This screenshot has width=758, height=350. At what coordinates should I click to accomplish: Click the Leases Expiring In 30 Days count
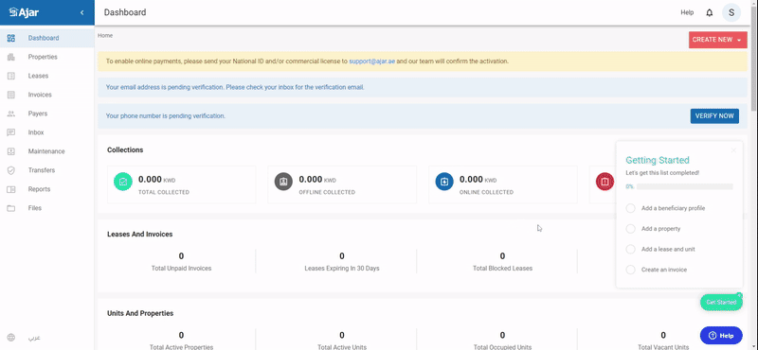click(342, 255)
